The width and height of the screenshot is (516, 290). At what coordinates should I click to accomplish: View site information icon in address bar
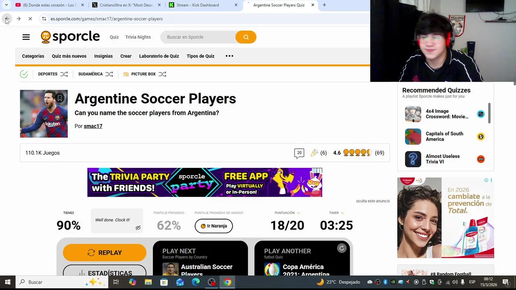(44, 19)
